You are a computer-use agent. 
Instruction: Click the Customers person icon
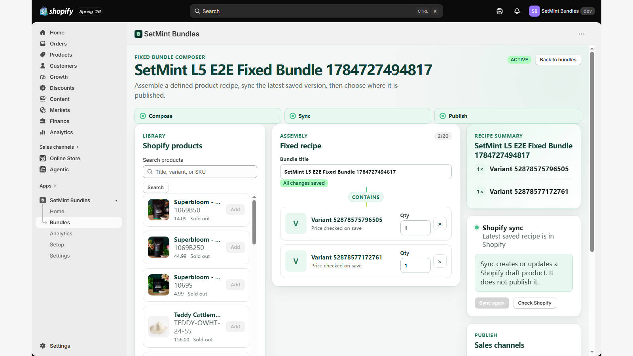pyautogui.click(x=43, y=66)
